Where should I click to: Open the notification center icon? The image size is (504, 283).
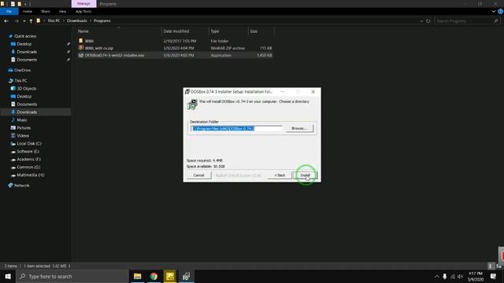493,276
